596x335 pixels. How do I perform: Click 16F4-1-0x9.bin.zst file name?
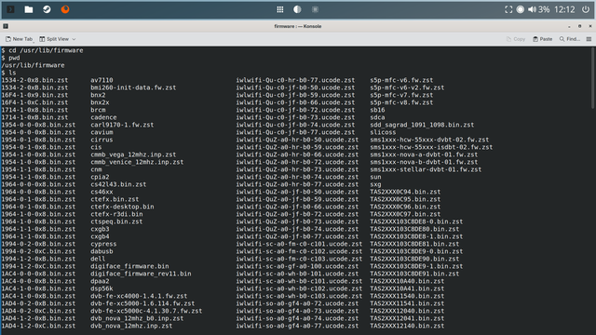tap(34, 95)
